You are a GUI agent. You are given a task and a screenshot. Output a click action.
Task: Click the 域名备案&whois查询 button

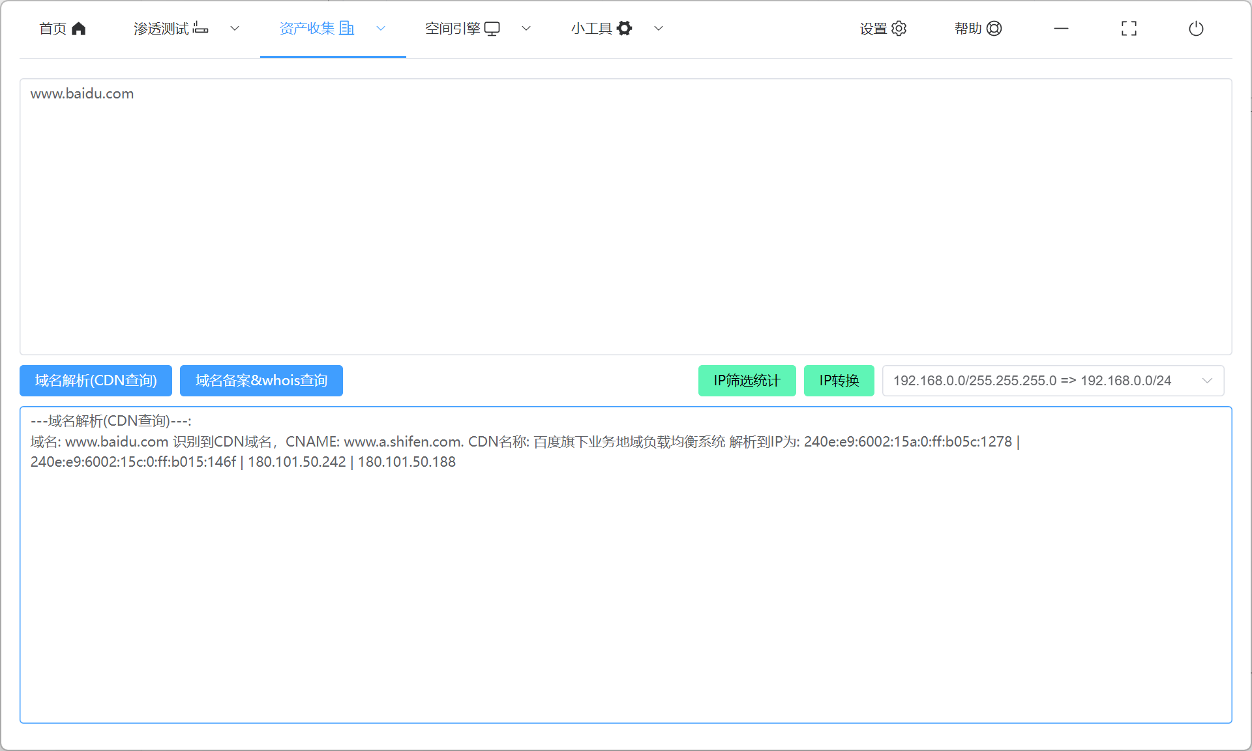pos(261,381)
